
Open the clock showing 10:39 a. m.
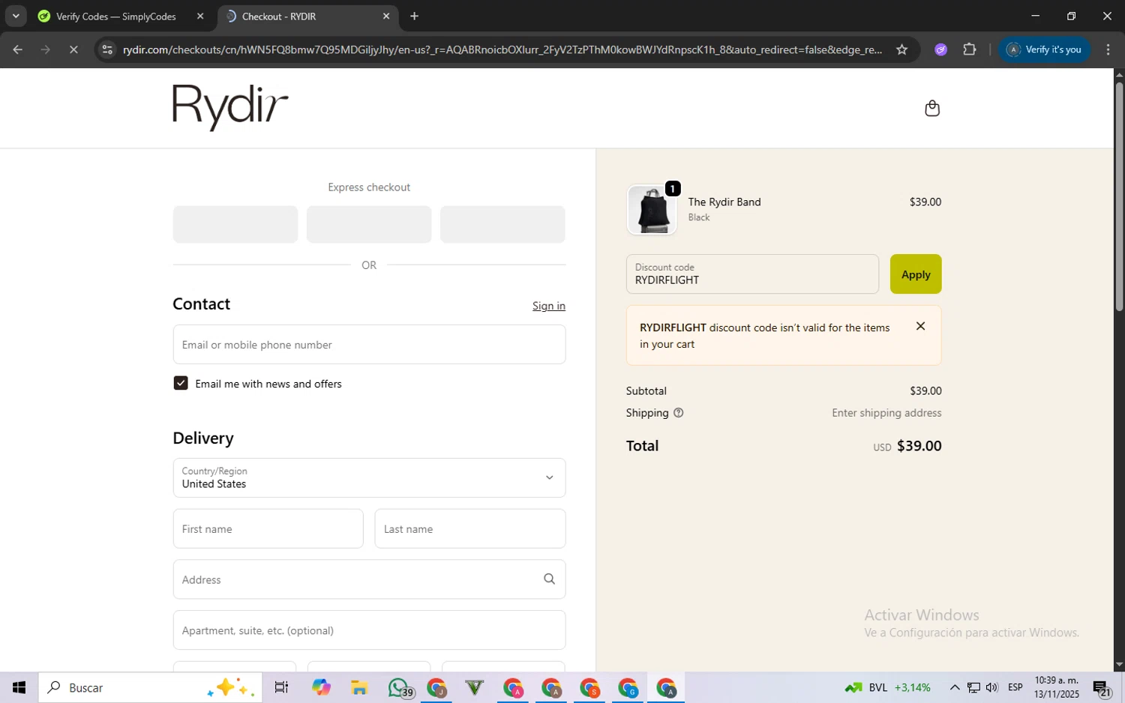(x=1057, y=687)
